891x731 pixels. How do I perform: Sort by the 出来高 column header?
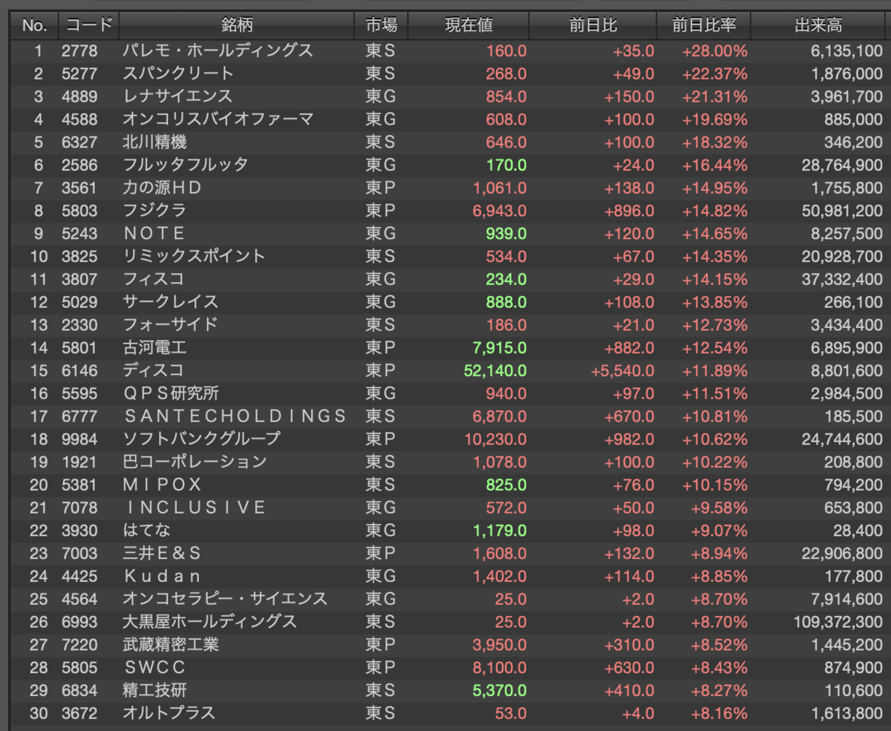tap(819, 25)
